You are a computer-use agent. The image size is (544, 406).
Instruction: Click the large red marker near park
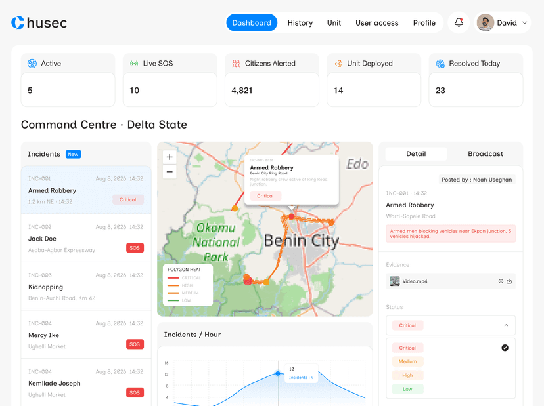[x=248, y=281]
